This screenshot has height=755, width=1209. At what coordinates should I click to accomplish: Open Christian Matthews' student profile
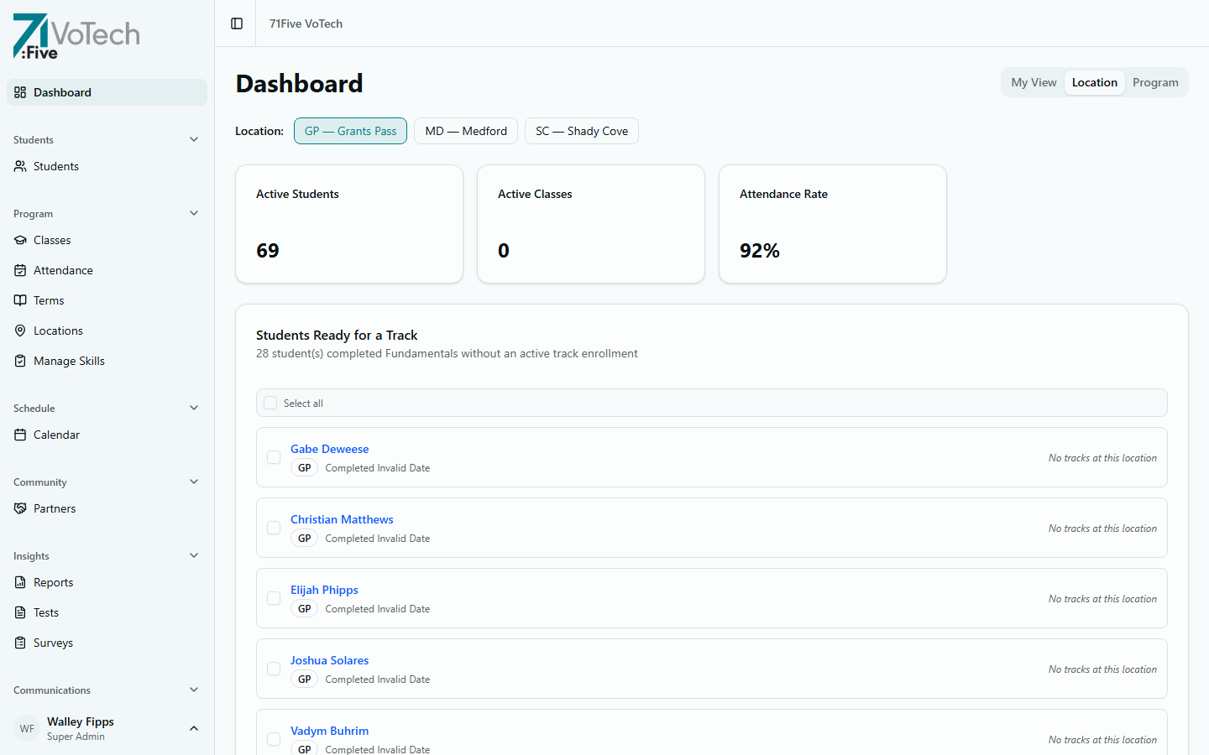[342, 519]
